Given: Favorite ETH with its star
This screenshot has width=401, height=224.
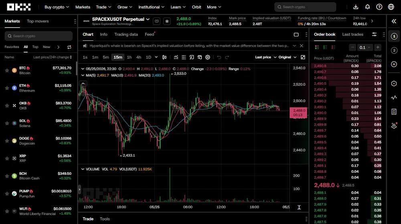Looking at the screenshot, I should [x=7, y=88].
